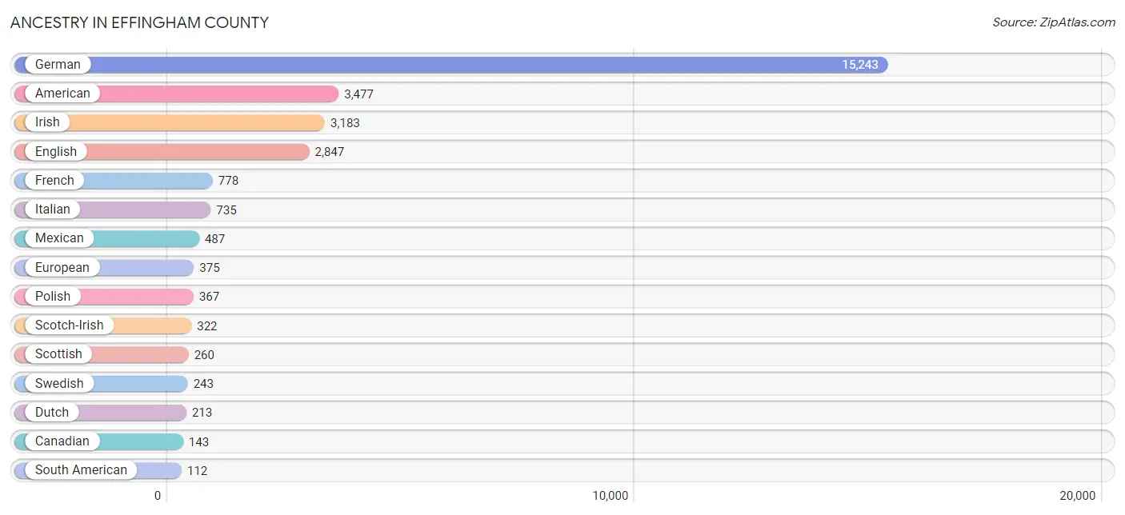
Task: Select the Scotch-Irish value 322
Action: (x=207, y=326)
